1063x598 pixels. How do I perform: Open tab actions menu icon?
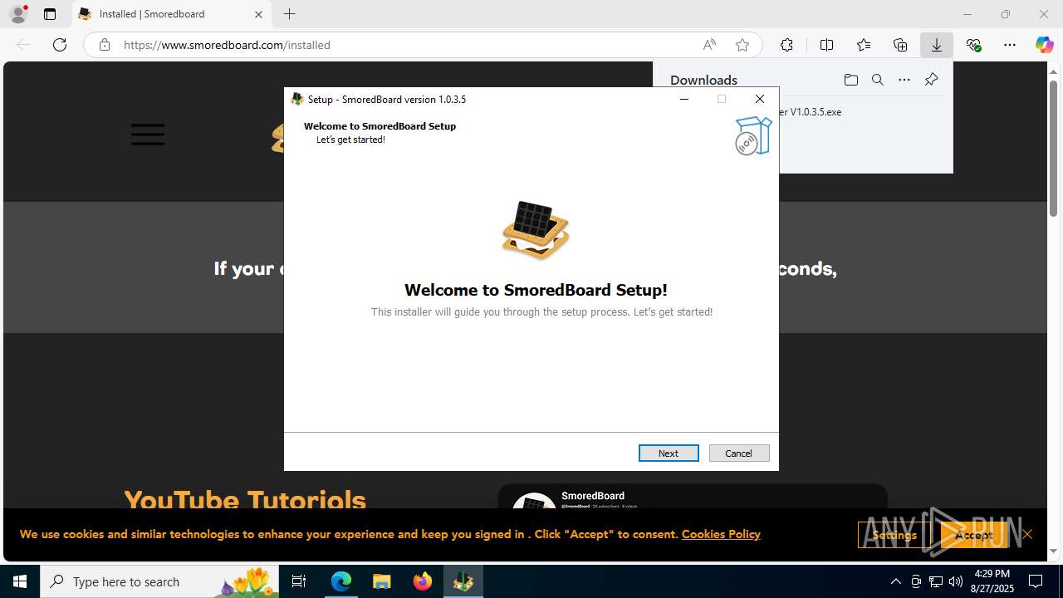[50, 14]
